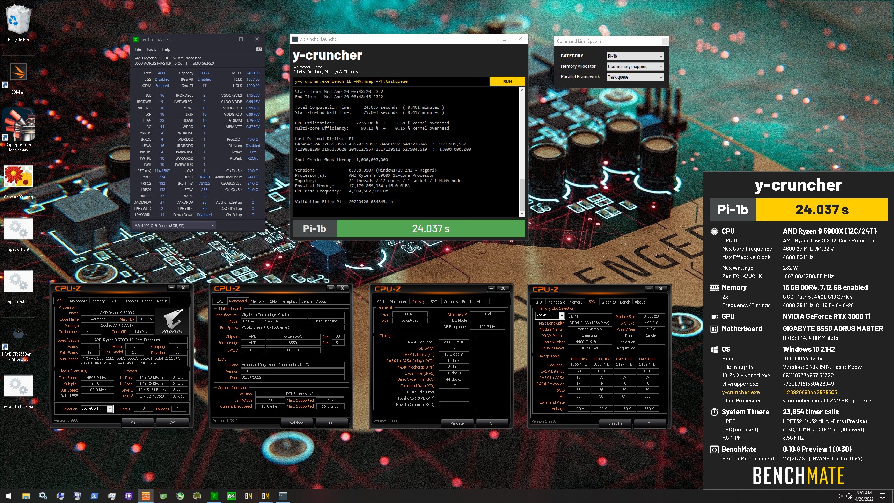Switch to SPD tab in CPU-Z Processor window
This screenshot has height=503, width=894.
(114, 301)
